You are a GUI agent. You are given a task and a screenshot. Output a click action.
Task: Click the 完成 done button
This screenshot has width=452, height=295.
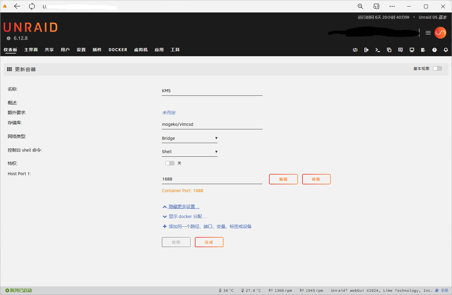209,242
